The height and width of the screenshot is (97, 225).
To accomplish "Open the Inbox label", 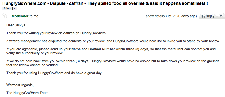I will (7, 9).
